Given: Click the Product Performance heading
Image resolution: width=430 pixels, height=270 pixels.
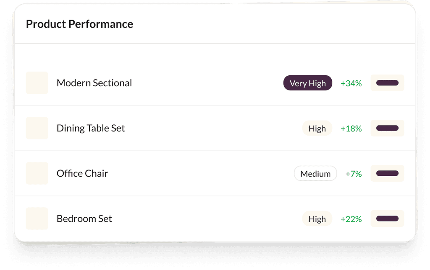Looking at the screenshot, I should coord(79,24).
